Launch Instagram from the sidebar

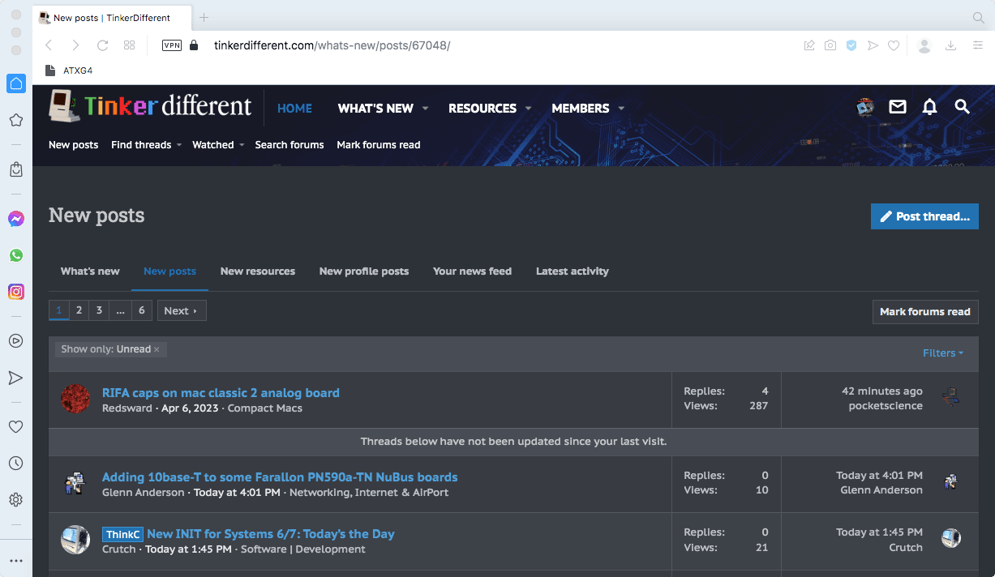[x=16, y=292]
